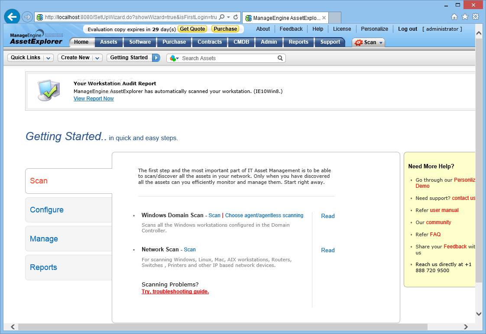The image size is (486, 334).
Task: Click the address bar search magnifier icon
Action: [x=222, y=17]
